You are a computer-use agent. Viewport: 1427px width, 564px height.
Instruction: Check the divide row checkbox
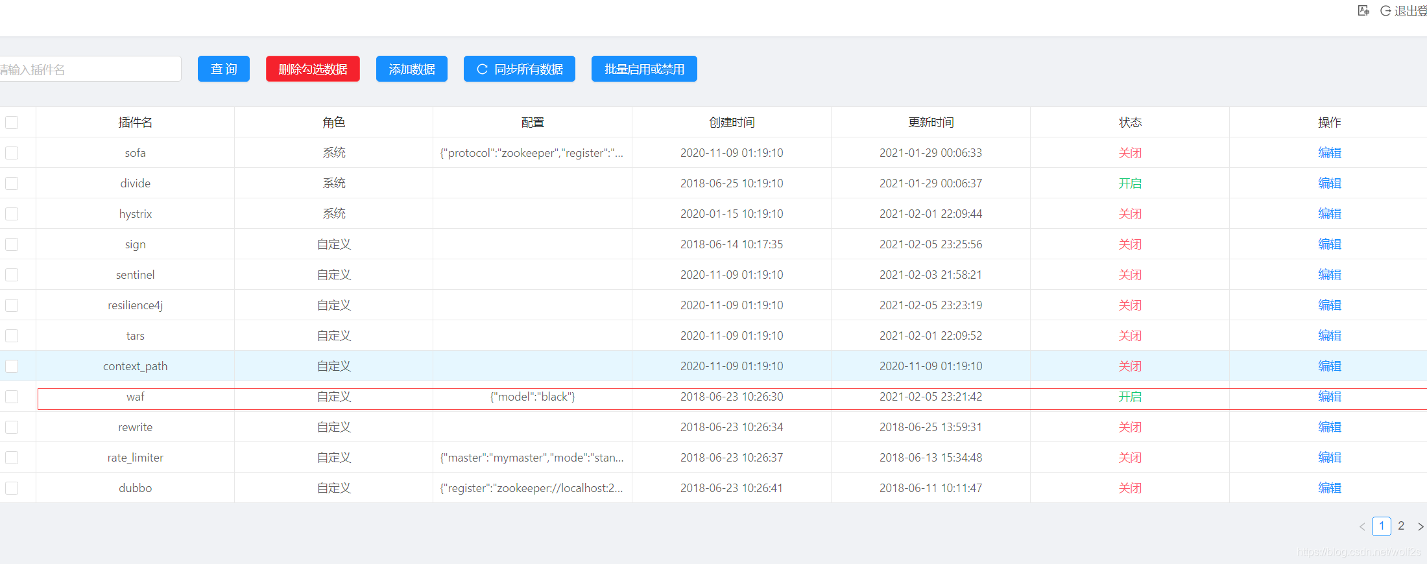[x=12, y=183]
